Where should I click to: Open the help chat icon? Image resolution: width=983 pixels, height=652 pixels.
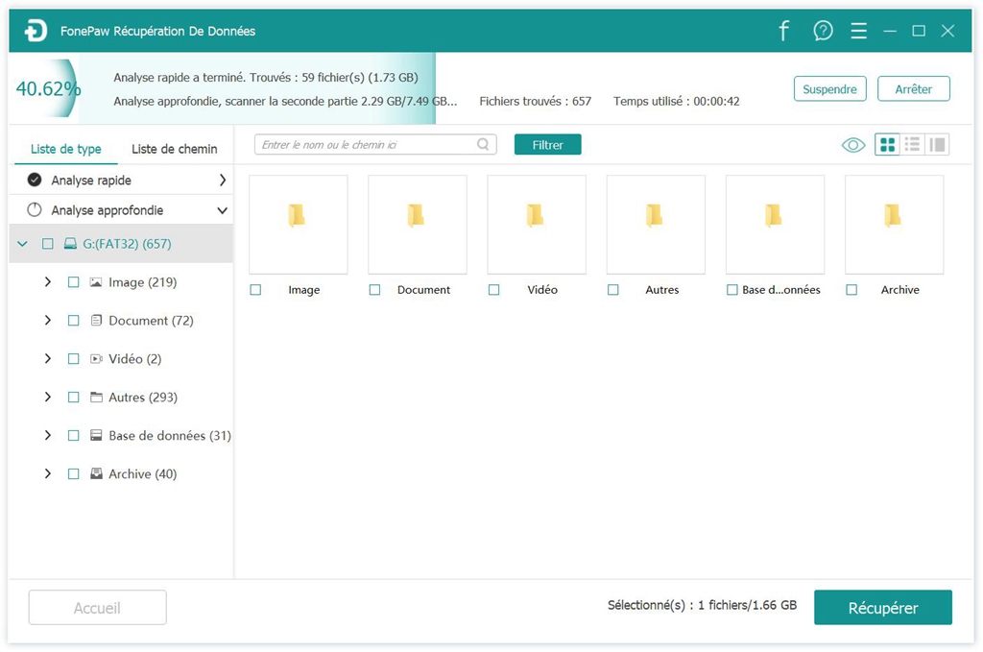pos(823,30)
